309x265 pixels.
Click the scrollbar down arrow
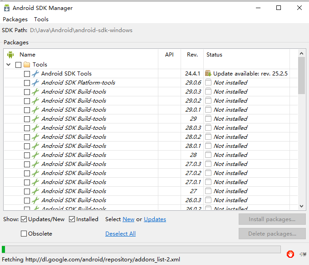[x=301, y=206]
